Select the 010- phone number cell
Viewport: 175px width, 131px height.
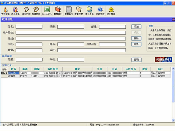coord(114,76)
